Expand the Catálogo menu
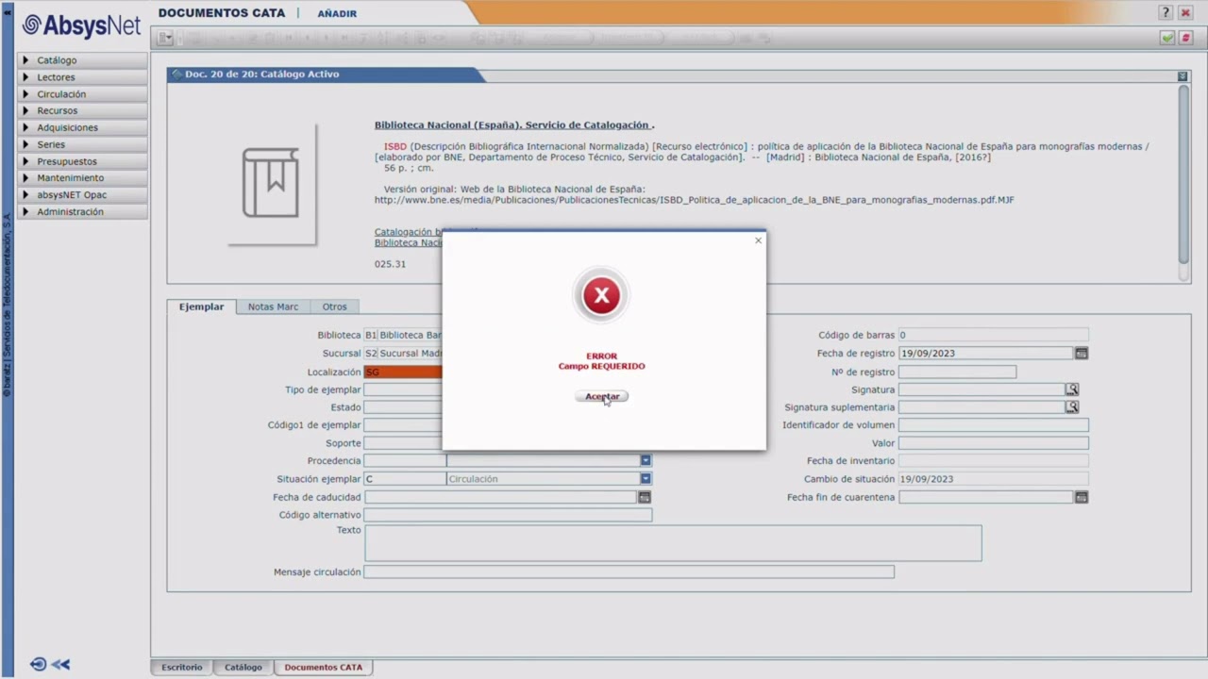 83,60
